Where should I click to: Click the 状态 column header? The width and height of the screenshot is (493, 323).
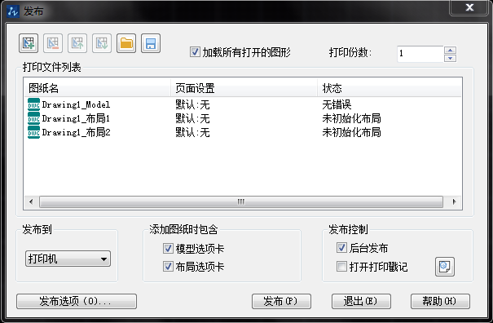click(x=390, y=88)
